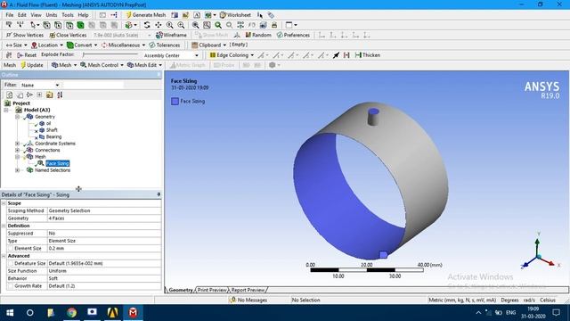Toggle Show Vertices option
This screenshot has width=570, height=321.
25,35
